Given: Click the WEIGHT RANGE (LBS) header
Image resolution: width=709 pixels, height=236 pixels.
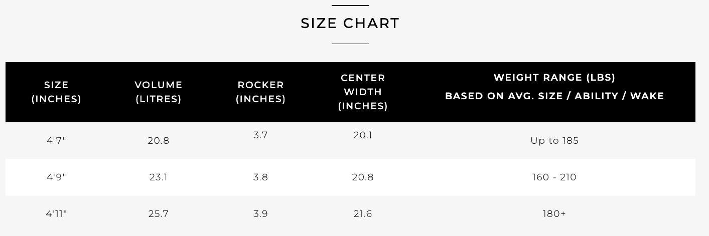Looking at the screenshot, I should pyautogui.click(x=554, y=78).
